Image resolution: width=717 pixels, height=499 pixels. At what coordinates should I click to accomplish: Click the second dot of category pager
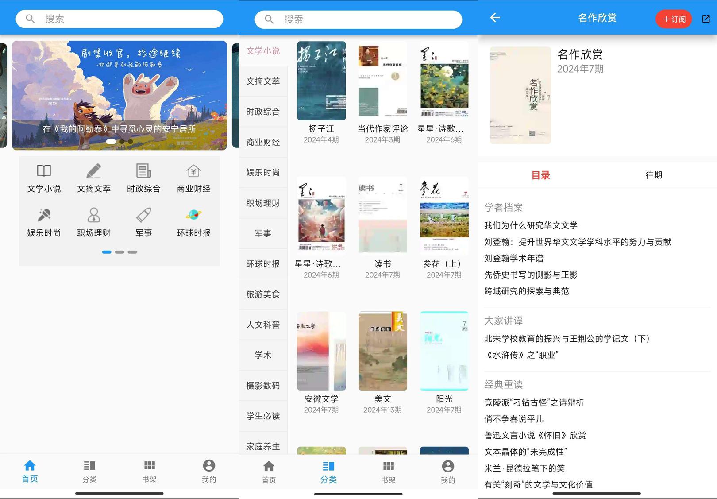(119, 252)
